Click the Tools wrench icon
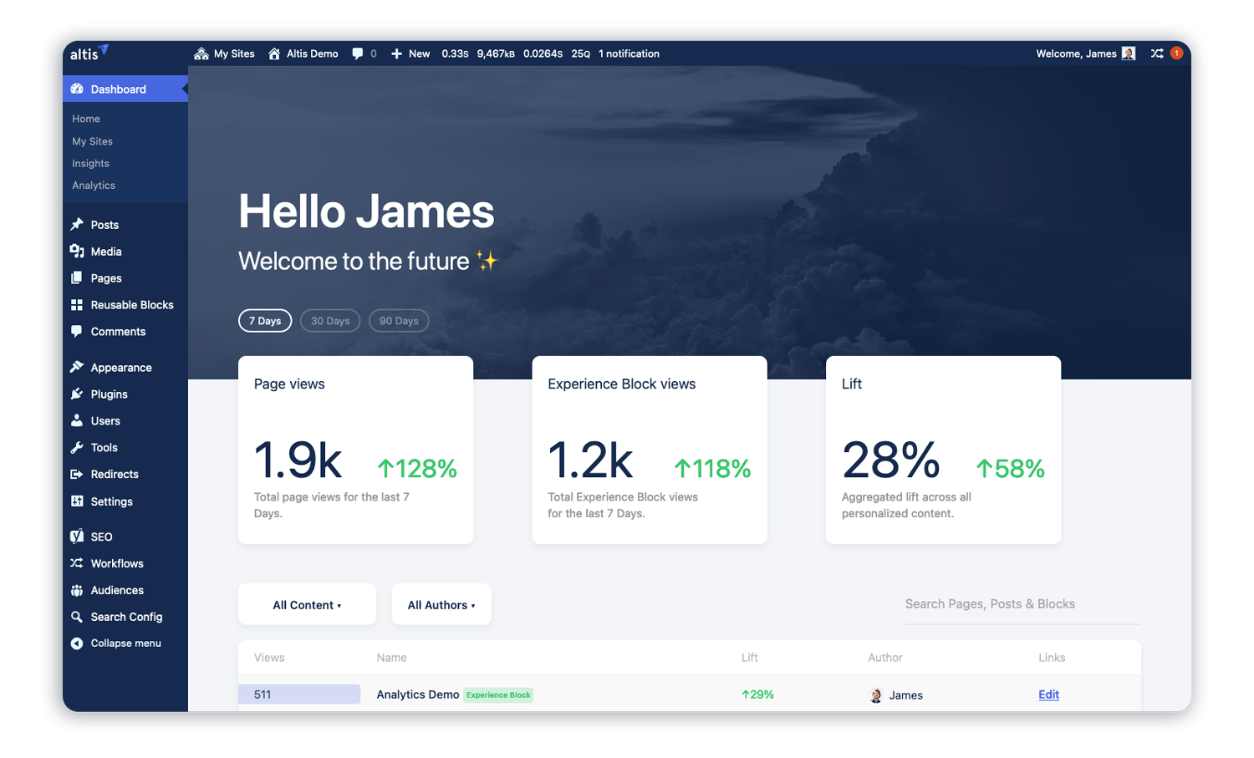Viewport: 1254px width, 758px height. click(x=77, y=447)
